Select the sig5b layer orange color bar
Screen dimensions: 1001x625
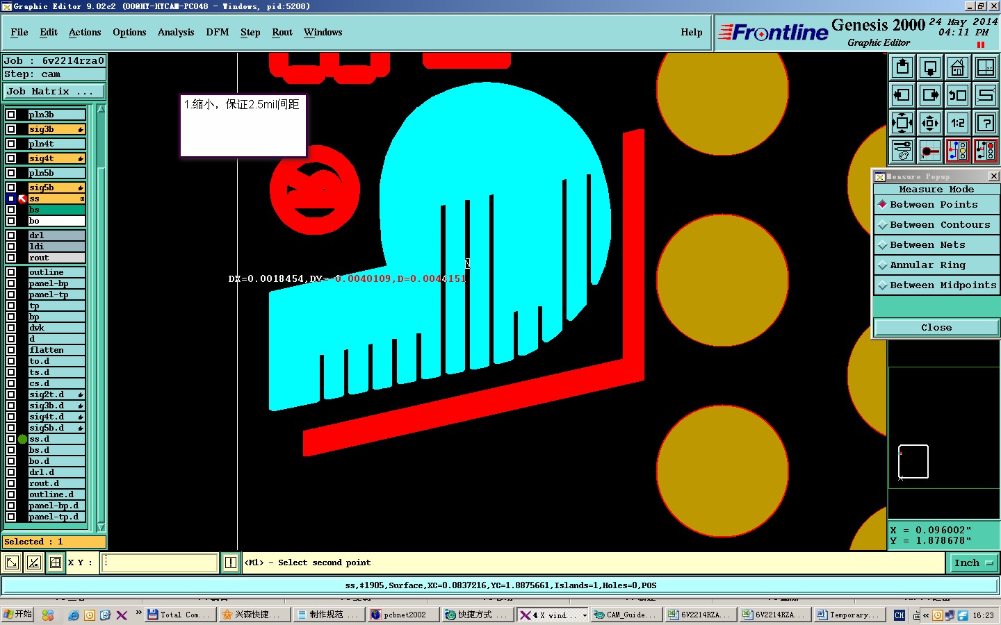56,187
